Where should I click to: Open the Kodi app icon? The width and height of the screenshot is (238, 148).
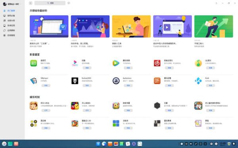point(198,81)
